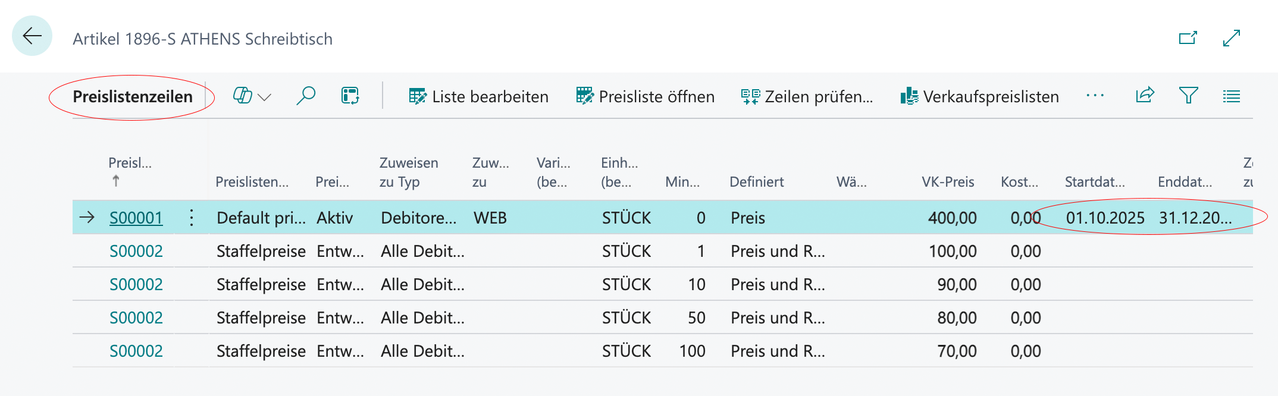Change list layout with the lines icon
The image size is (1278, 396).
point(1232,96)
